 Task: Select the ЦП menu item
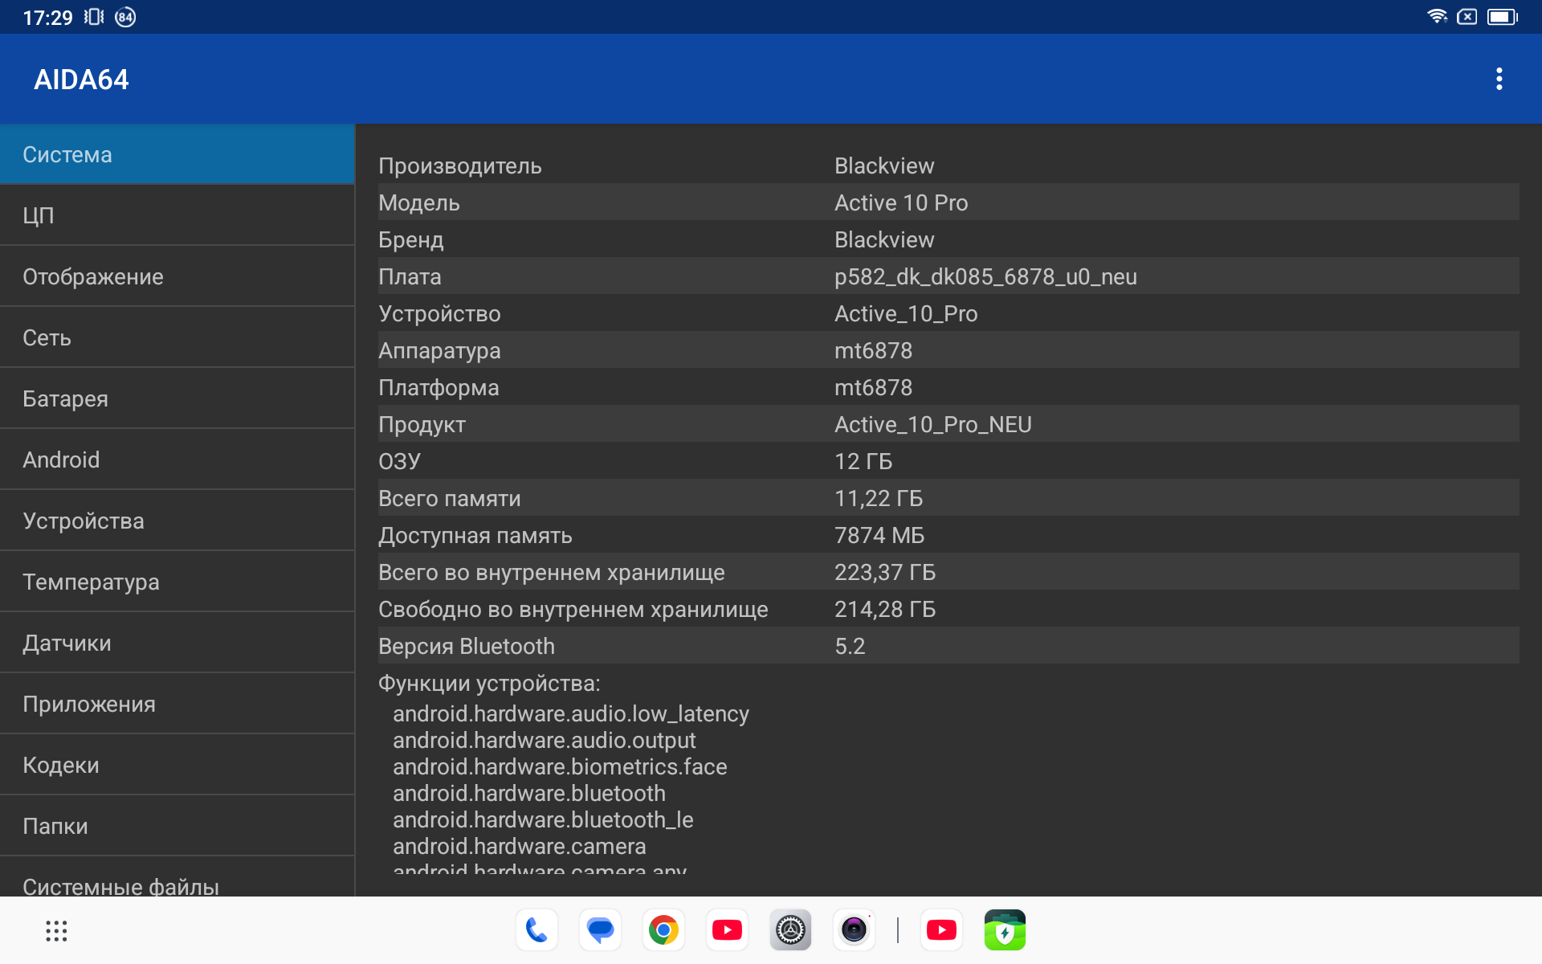click(x=177, y=215)
